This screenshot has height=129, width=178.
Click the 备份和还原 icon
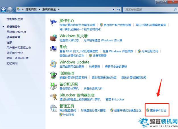[x=53, y=86]
